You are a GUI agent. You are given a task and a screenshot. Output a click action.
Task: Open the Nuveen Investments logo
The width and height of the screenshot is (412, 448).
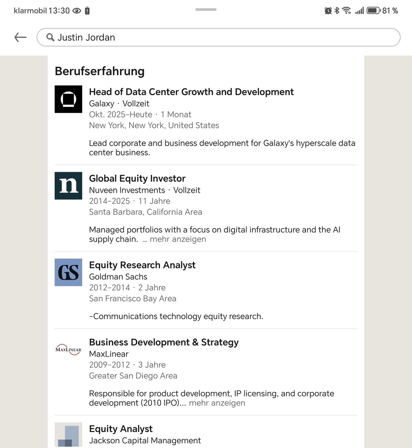coord(68,186)
